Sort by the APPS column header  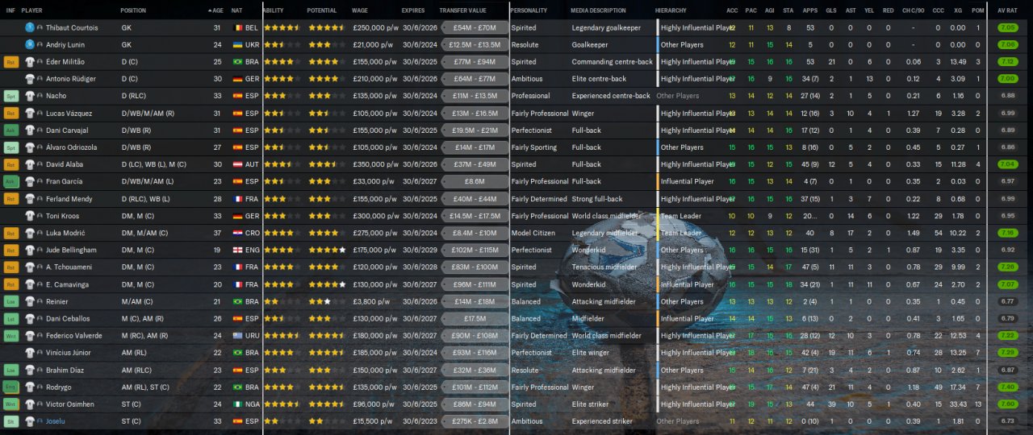click(x=810, y=10)
